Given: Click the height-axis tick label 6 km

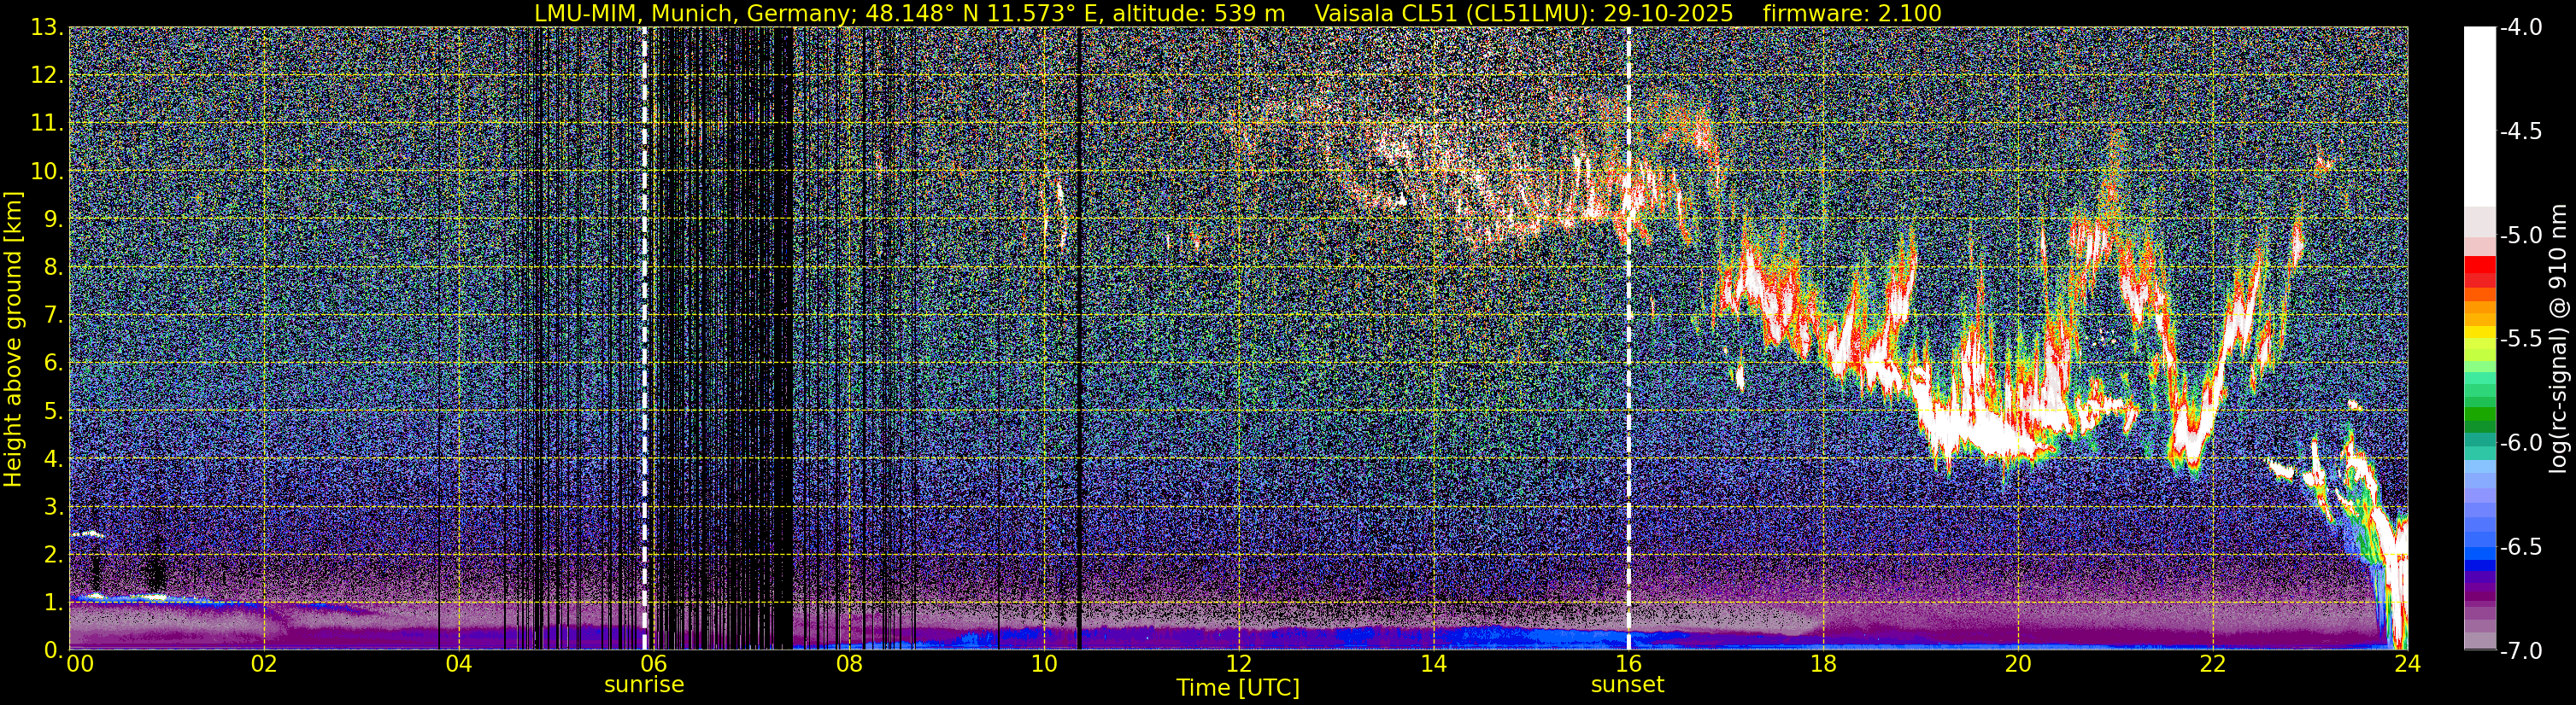Looking at the screenshot, I should pyautogui.click(x=54, y=364).
